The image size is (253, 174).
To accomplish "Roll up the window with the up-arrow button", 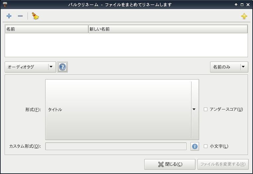I will [236, 5].
